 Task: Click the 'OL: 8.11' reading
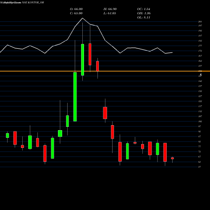pyautogui.click(x=144, y=17)
